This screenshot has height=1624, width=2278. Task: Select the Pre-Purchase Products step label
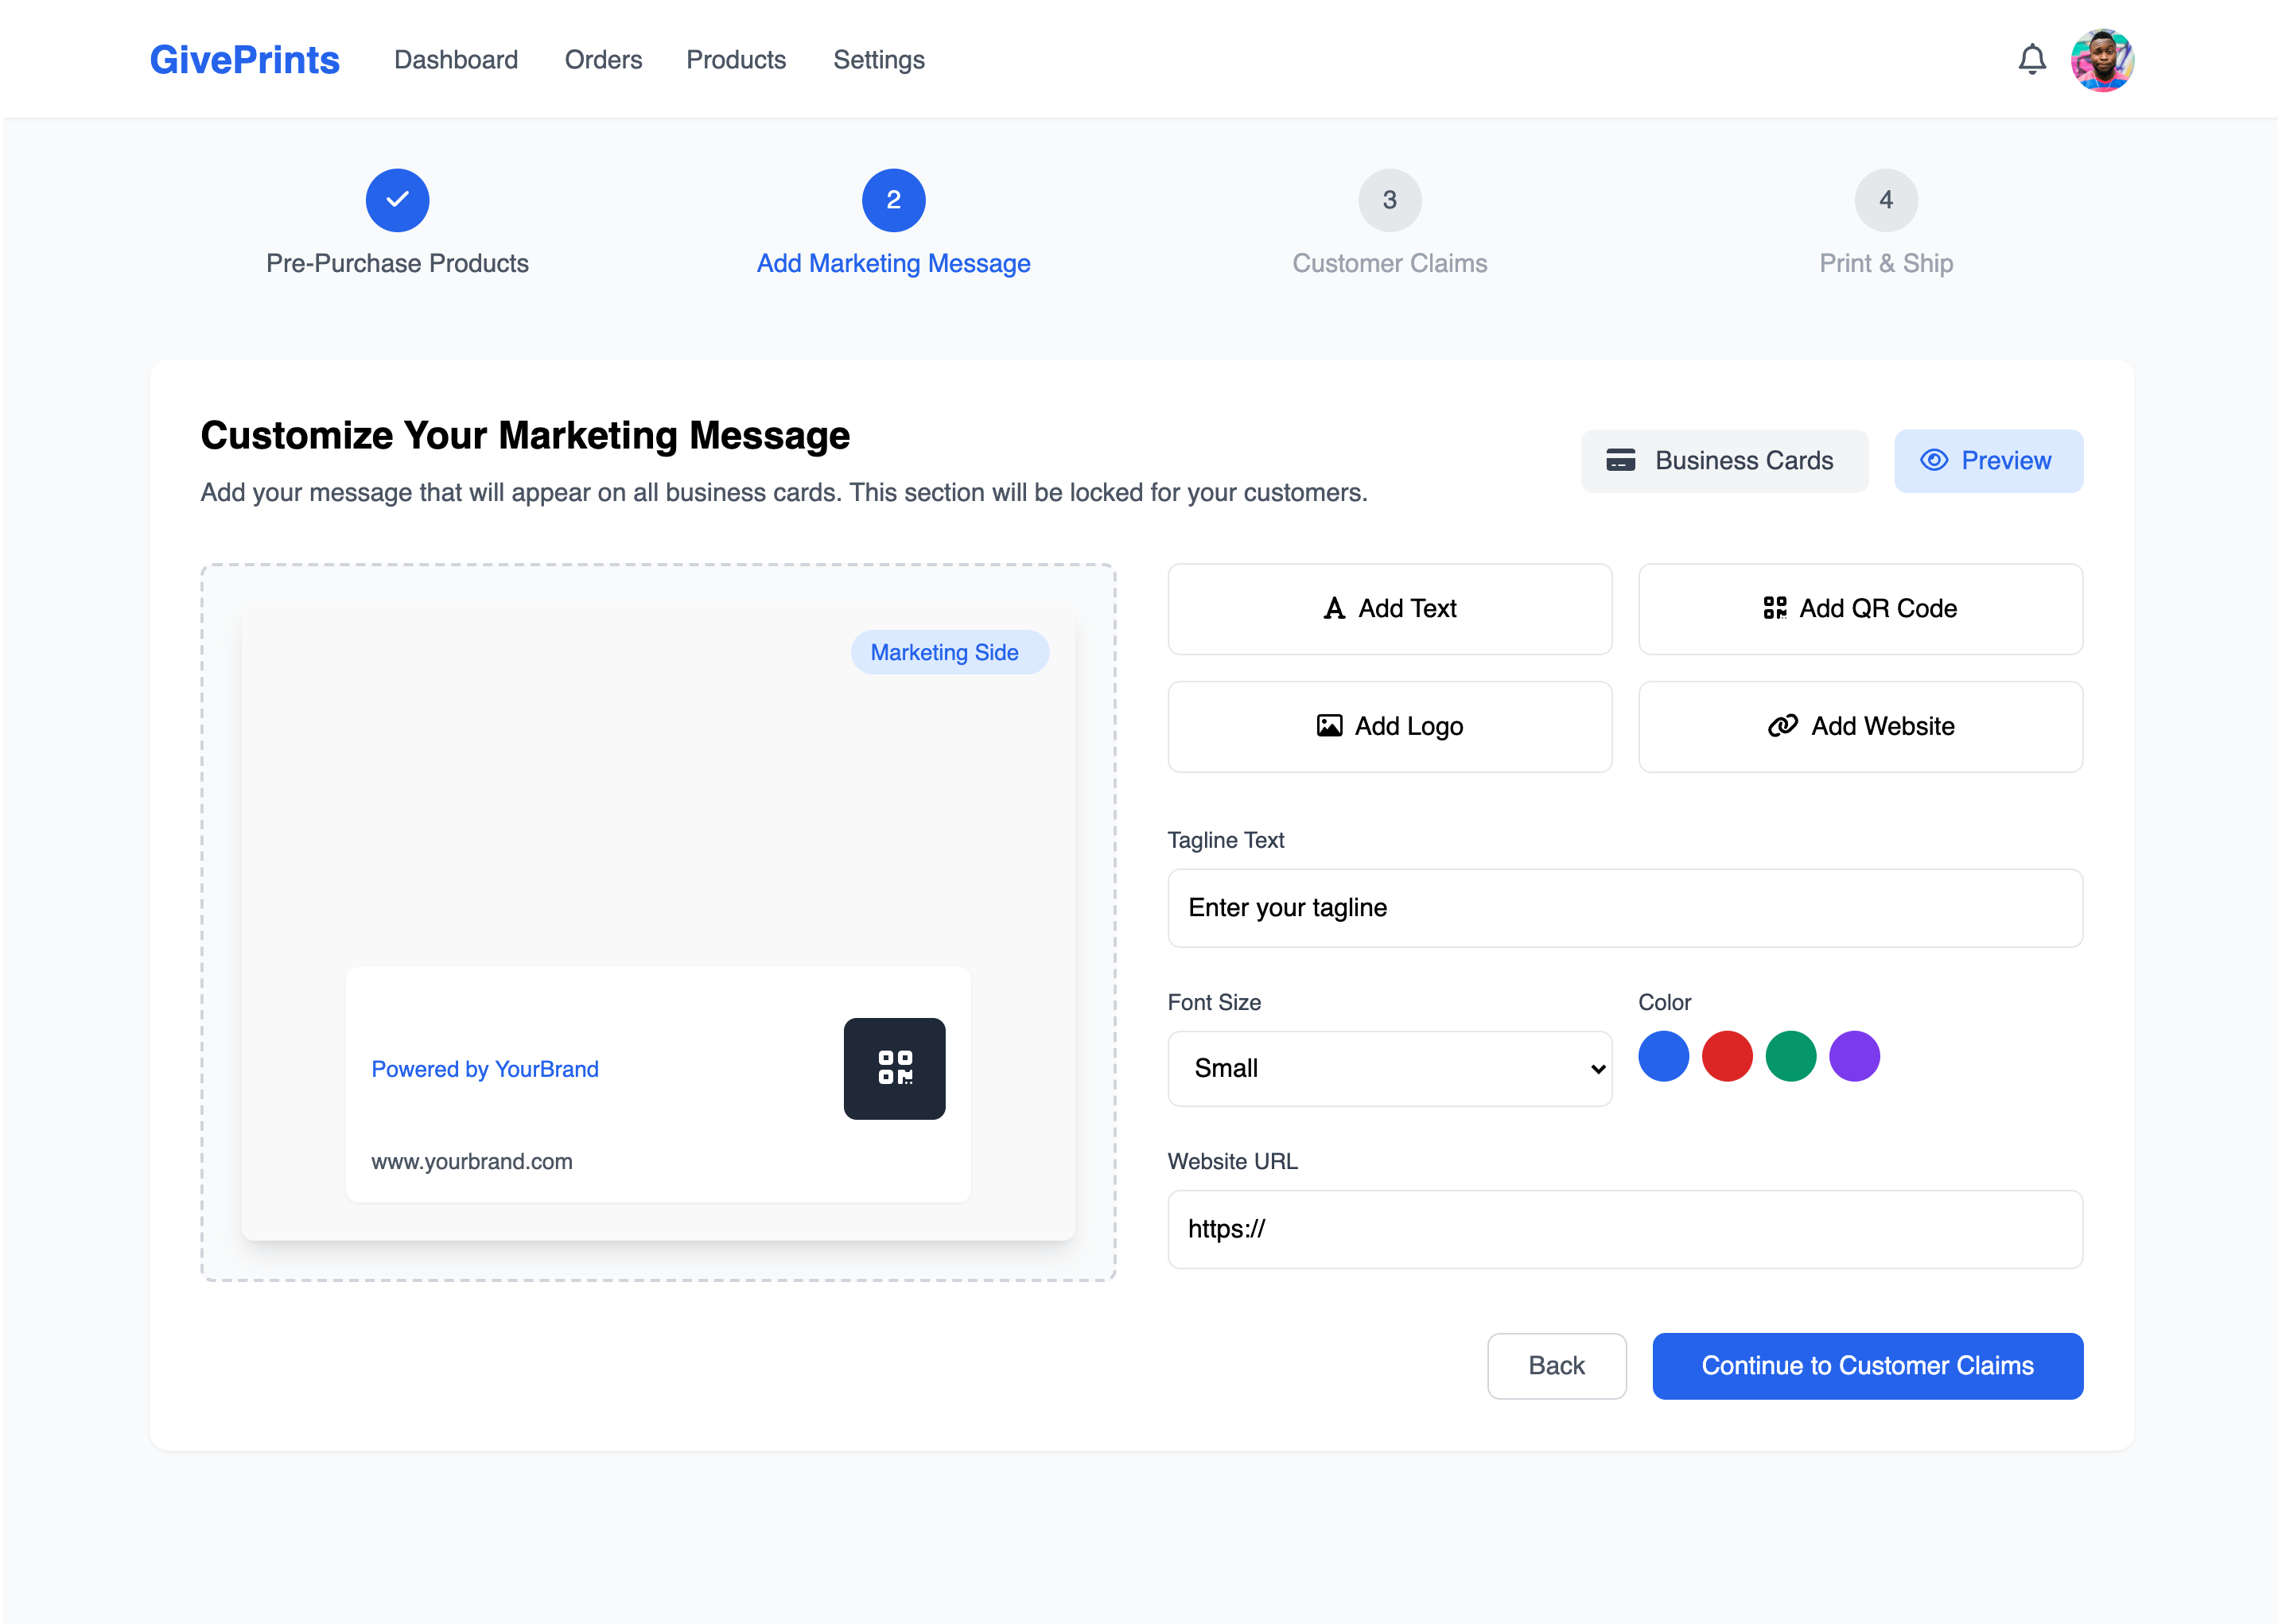point(397,263)
